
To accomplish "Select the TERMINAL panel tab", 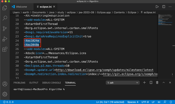I will point(70,83).
